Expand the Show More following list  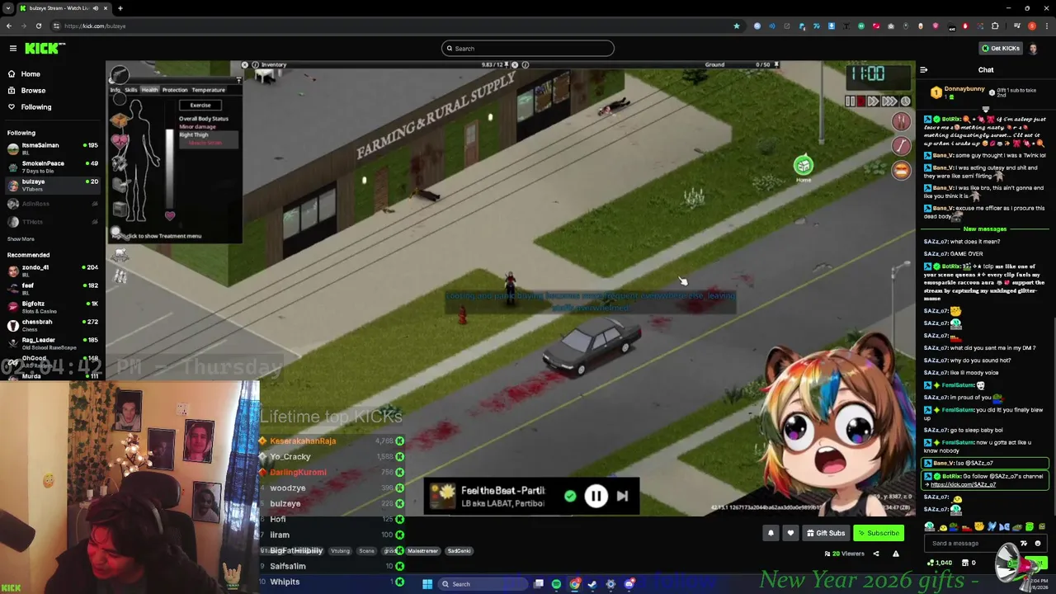(21, 239)
